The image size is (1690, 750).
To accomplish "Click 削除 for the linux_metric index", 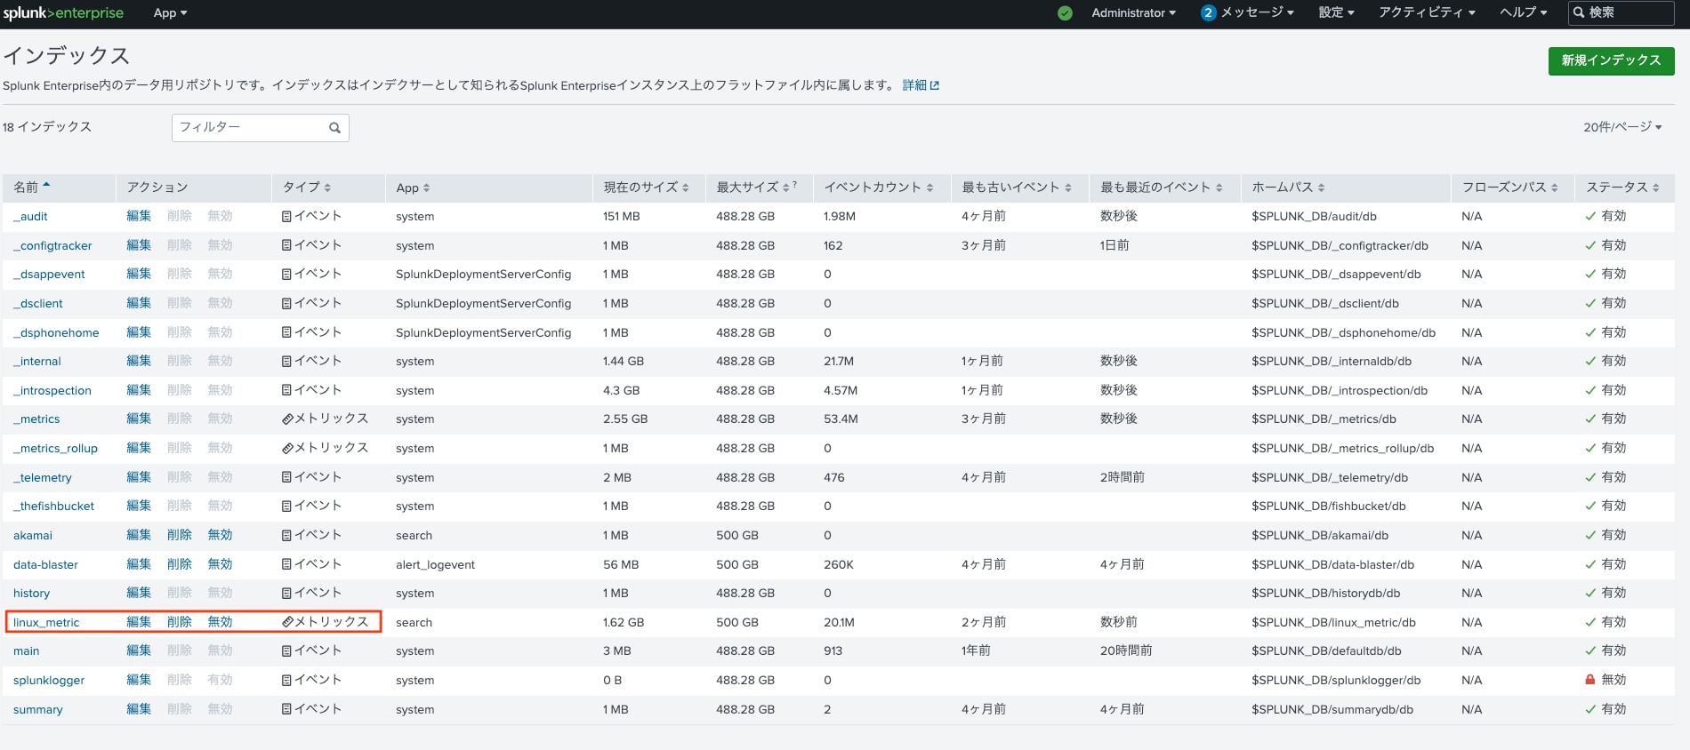I will tap(180, 622).
